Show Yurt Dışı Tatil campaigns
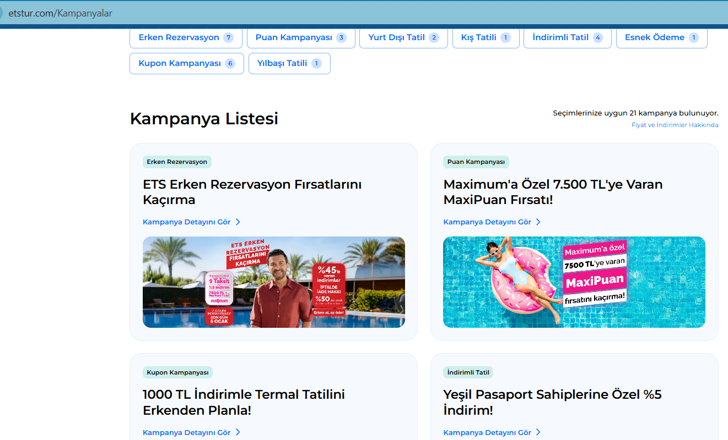The width and height of the screenshot is (728, 440). [403, 37]
